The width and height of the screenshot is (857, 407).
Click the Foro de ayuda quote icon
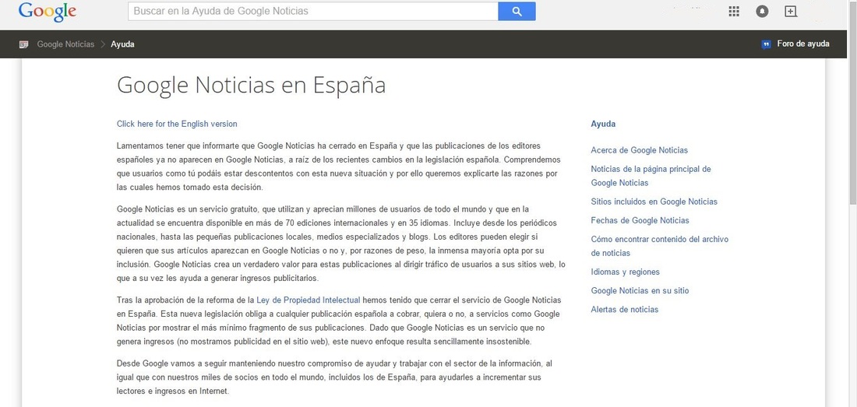pos(767,44)
